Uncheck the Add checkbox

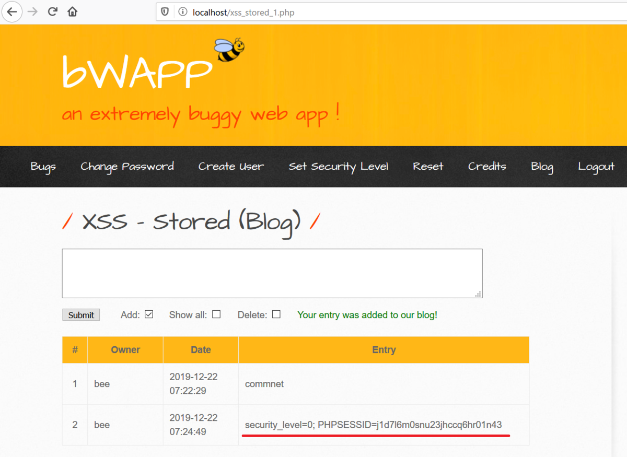pyautogui.click(x=149, y=314)
